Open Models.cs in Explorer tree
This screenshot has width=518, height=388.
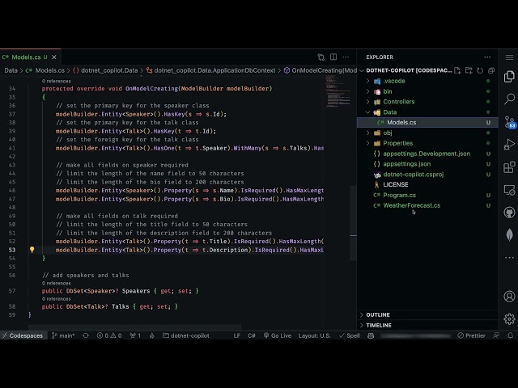click(427, 122)
